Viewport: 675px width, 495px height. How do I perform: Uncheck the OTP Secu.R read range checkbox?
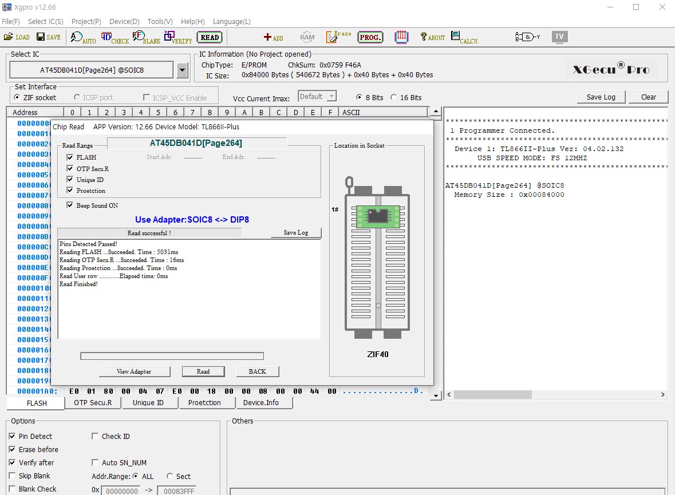point(70,169)
